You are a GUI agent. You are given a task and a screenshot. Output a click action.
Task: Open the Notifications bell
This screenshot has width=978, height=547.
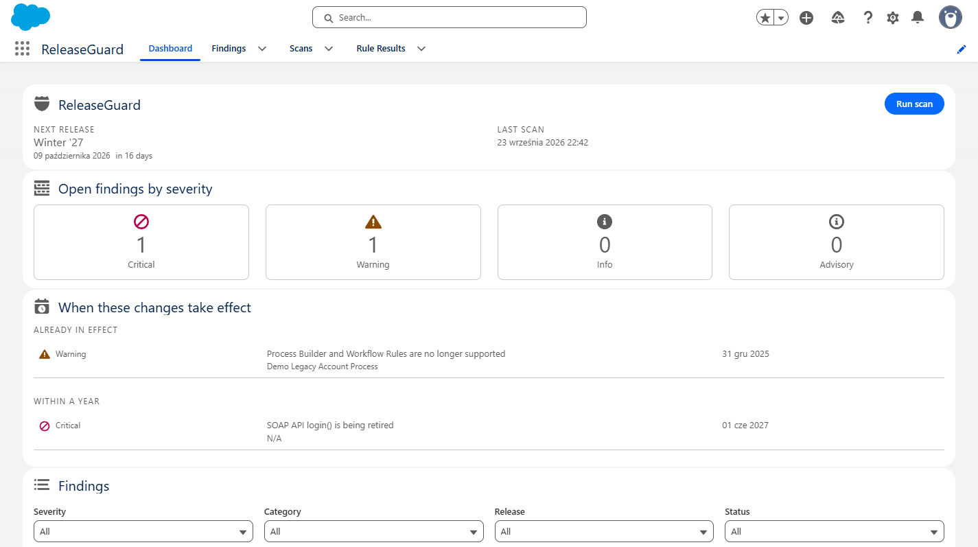(x=918, y=18)
